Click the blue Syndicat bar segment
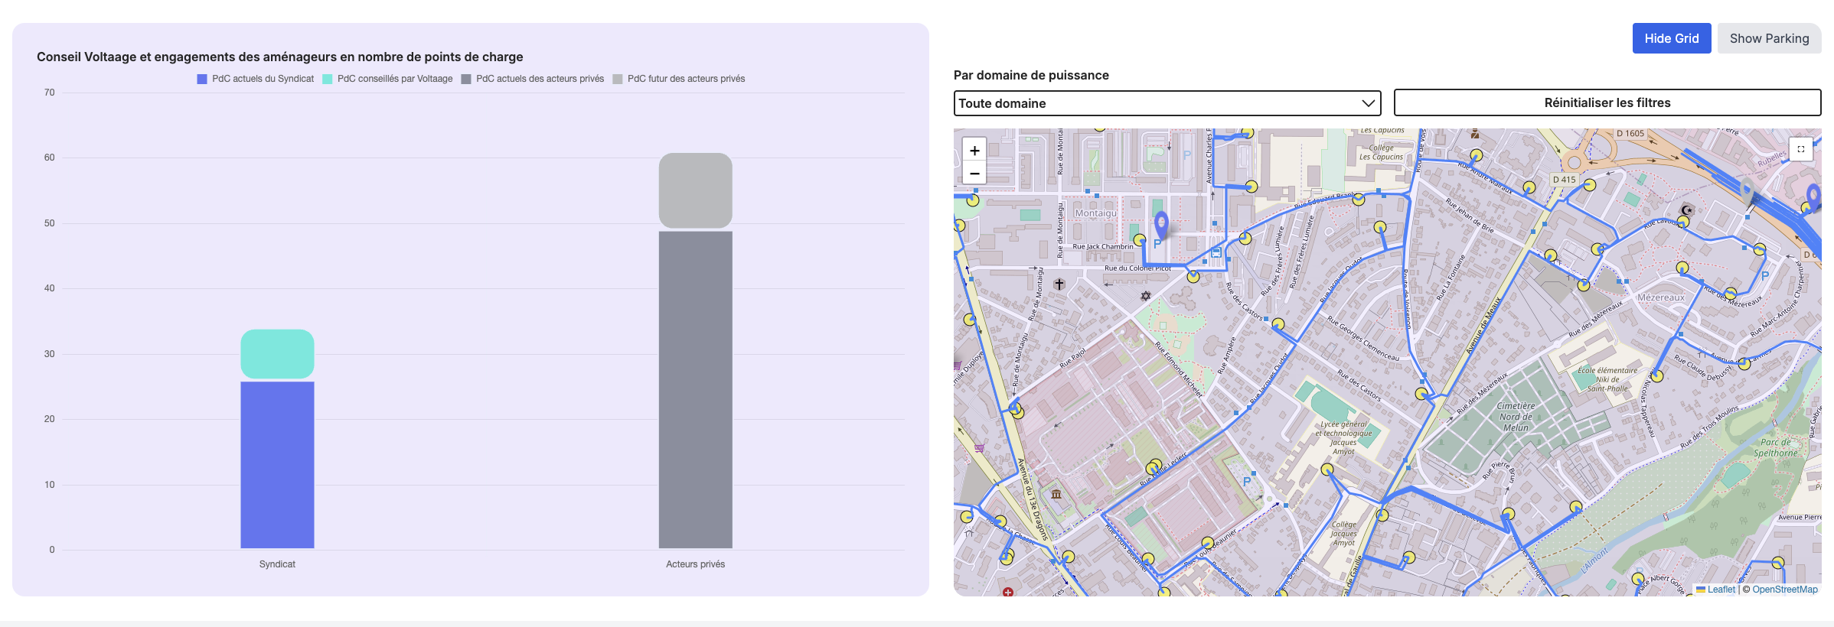The height and width of the screenshot is (627, 1834). coord(277,465)
